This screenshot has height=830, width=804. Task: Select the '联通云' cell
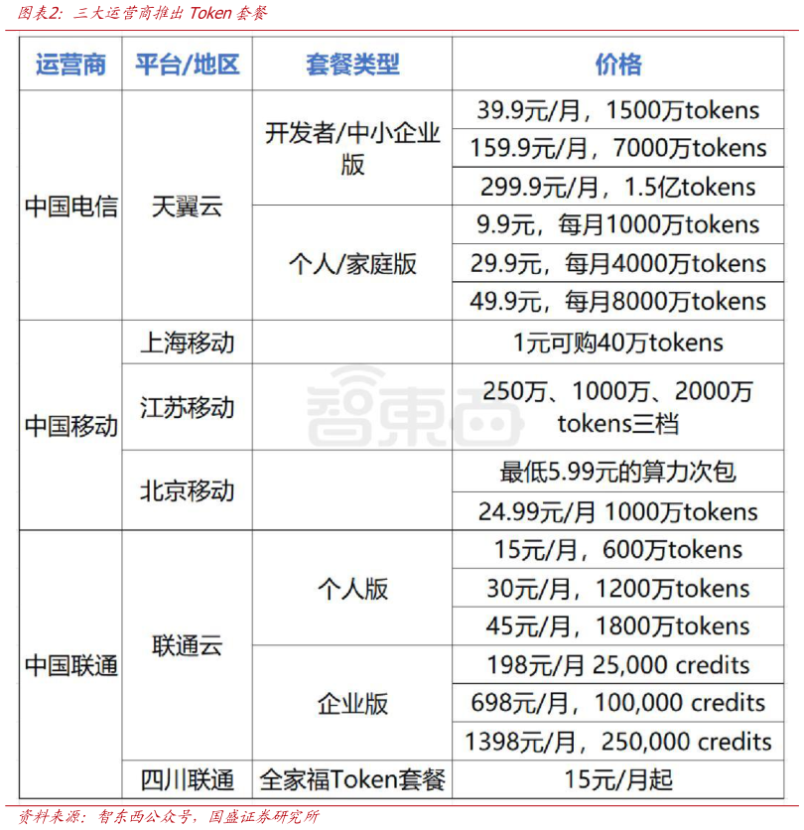pyautogui.click(x=188, y=645)
